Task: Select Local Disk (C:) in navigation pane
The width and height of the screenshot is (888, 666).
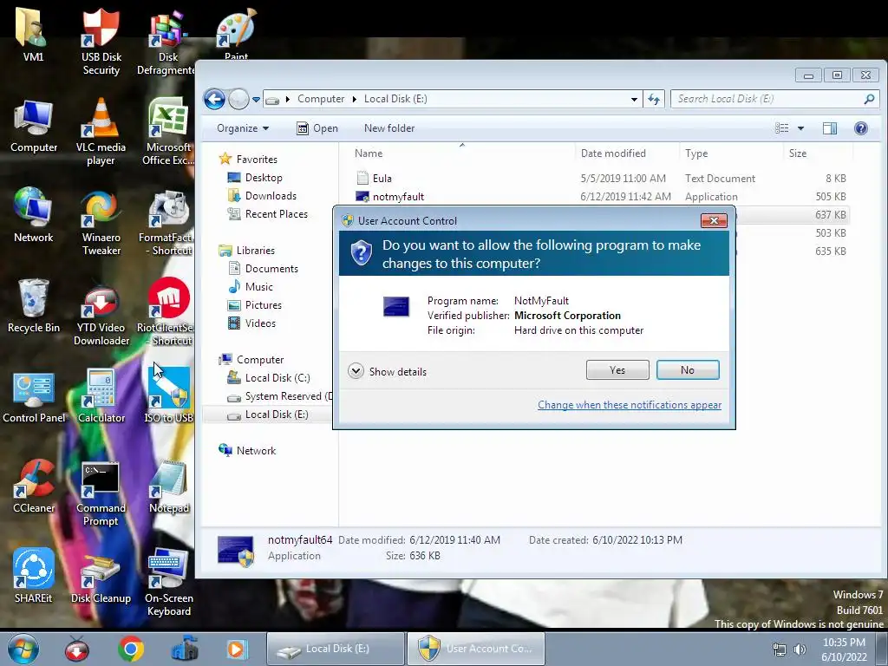Action: click(269, 378)
